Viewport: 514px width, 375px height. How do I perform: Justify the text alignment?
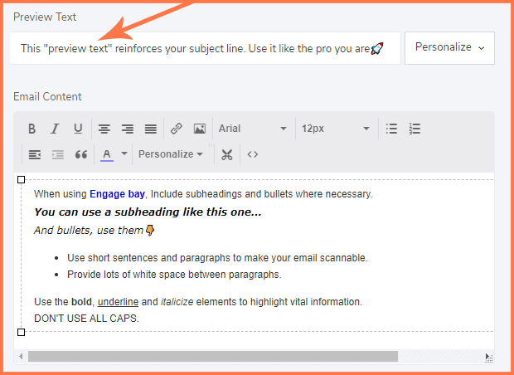[x=151, y=129]
